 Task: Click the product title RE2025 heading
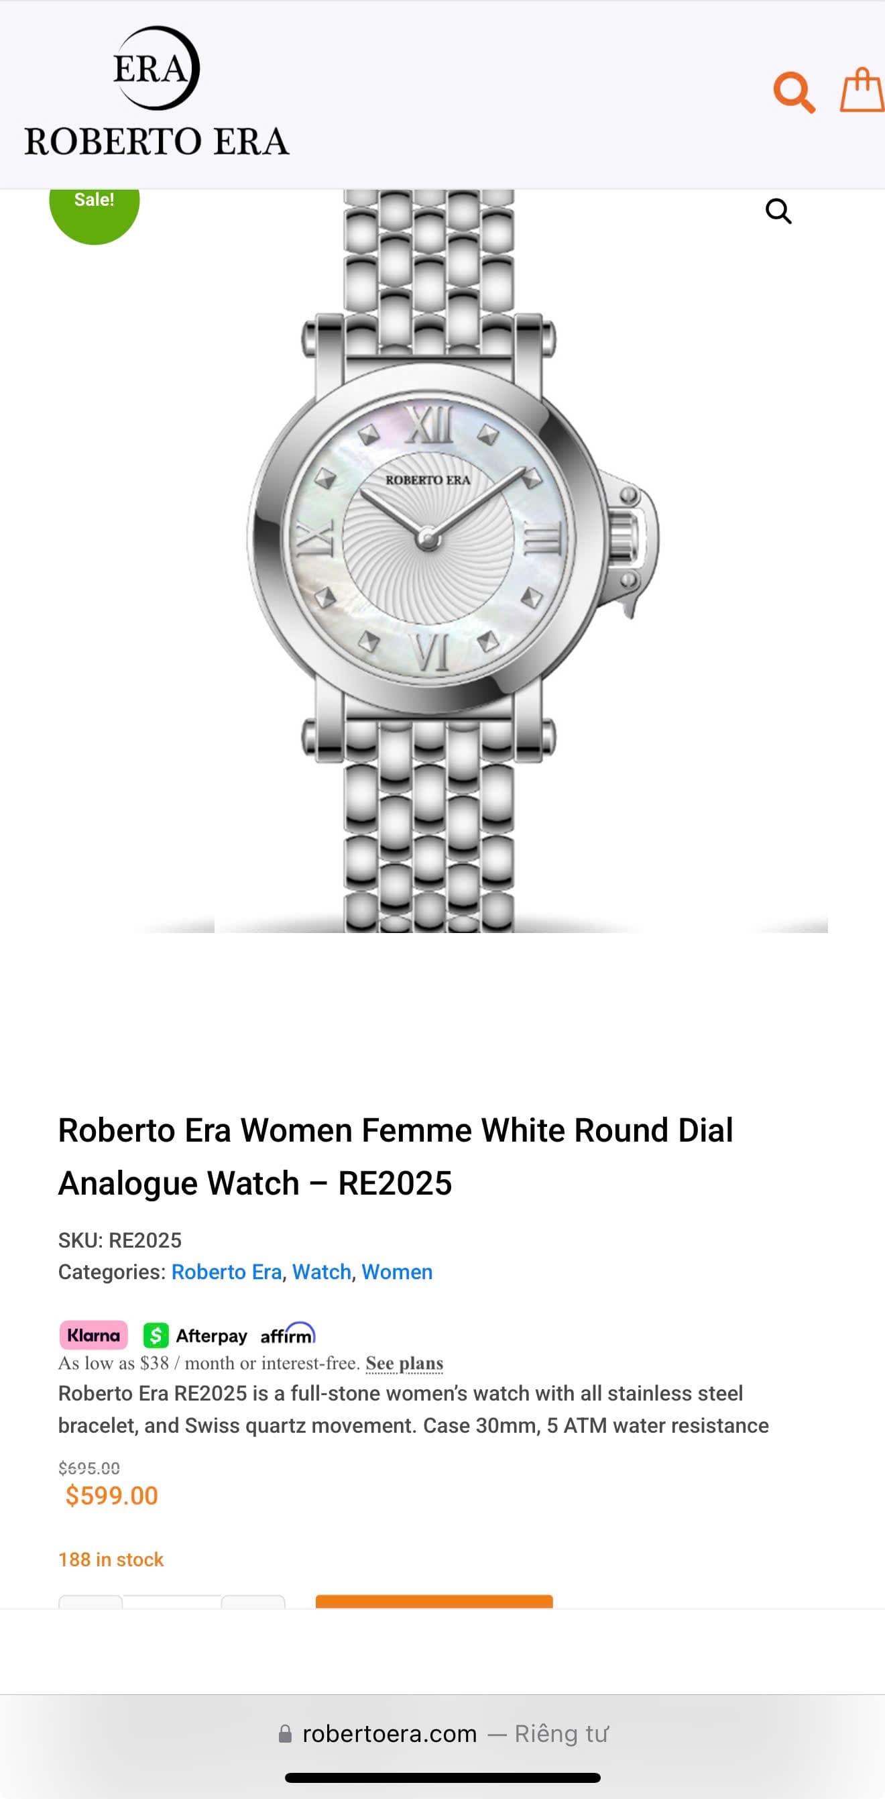click(x=395, y=1156)
